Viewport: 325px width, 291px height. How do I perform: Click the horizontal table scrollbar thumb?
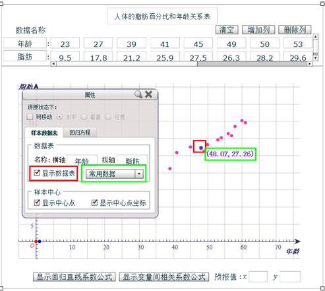252,64
